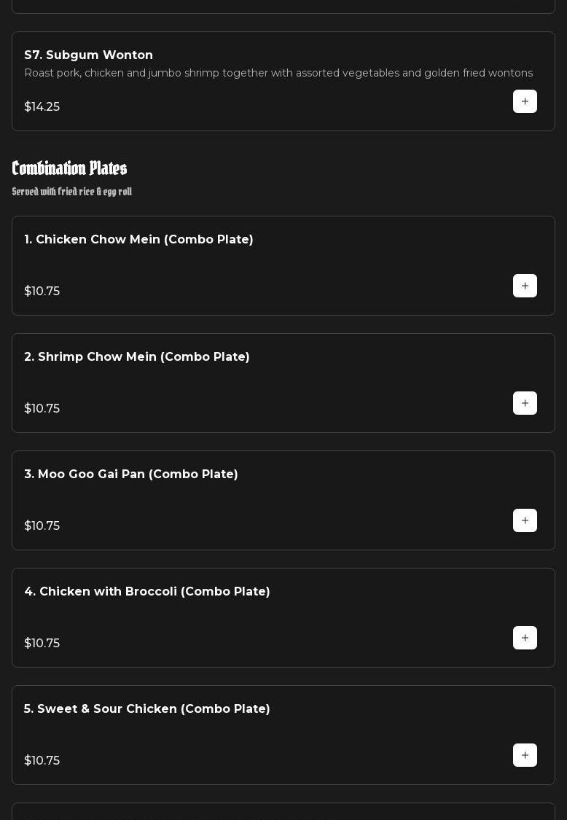Click the Chicken Chow Mein $10.75 price
The width and height of the screenshot is (567, 820).
pos(42,292)
